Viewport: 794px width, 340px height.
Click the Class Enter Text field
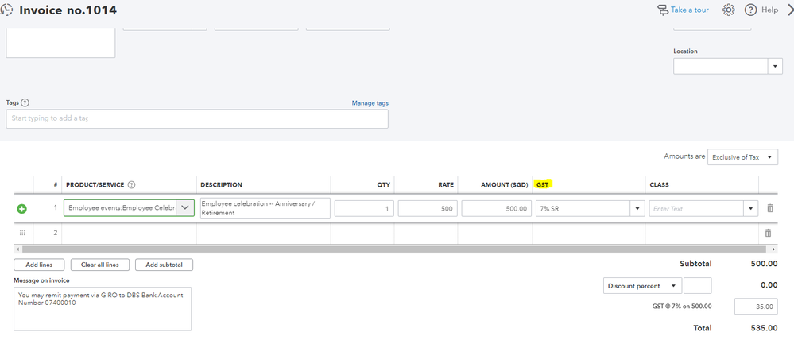pyautogui.click(x=696, y=208)
